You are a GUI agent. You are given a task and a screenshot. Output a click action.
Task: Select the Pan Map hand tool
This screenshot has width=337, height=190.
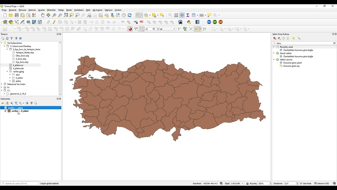43,15
